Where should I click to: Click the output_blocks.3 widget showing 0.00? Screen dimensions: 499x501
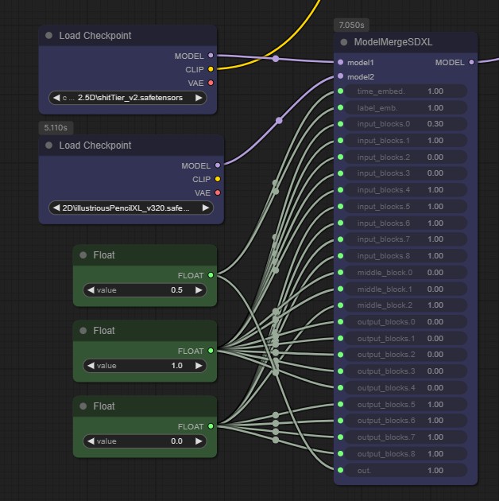[x=406, y=371]
